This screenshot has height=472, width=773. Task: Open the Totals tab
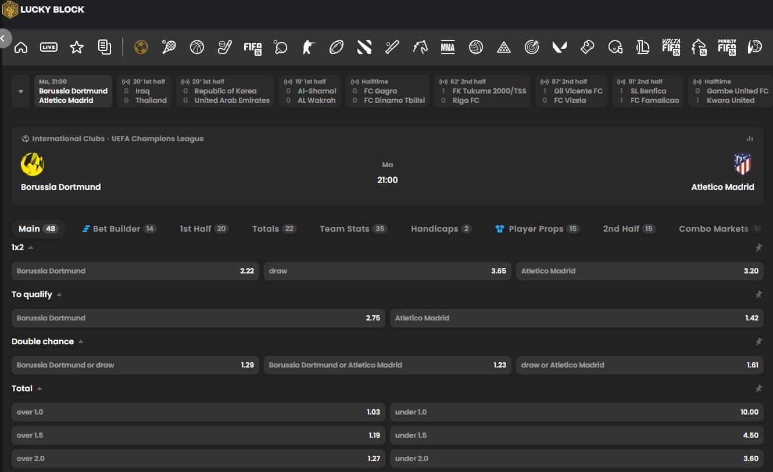pos(274,229)
